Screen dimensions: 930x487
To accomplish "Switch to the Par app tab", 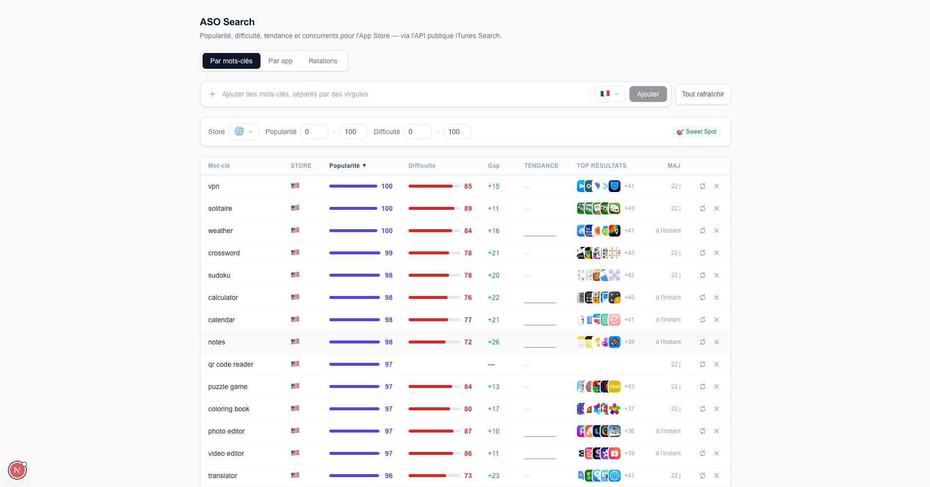I will [x=280, y=61].
